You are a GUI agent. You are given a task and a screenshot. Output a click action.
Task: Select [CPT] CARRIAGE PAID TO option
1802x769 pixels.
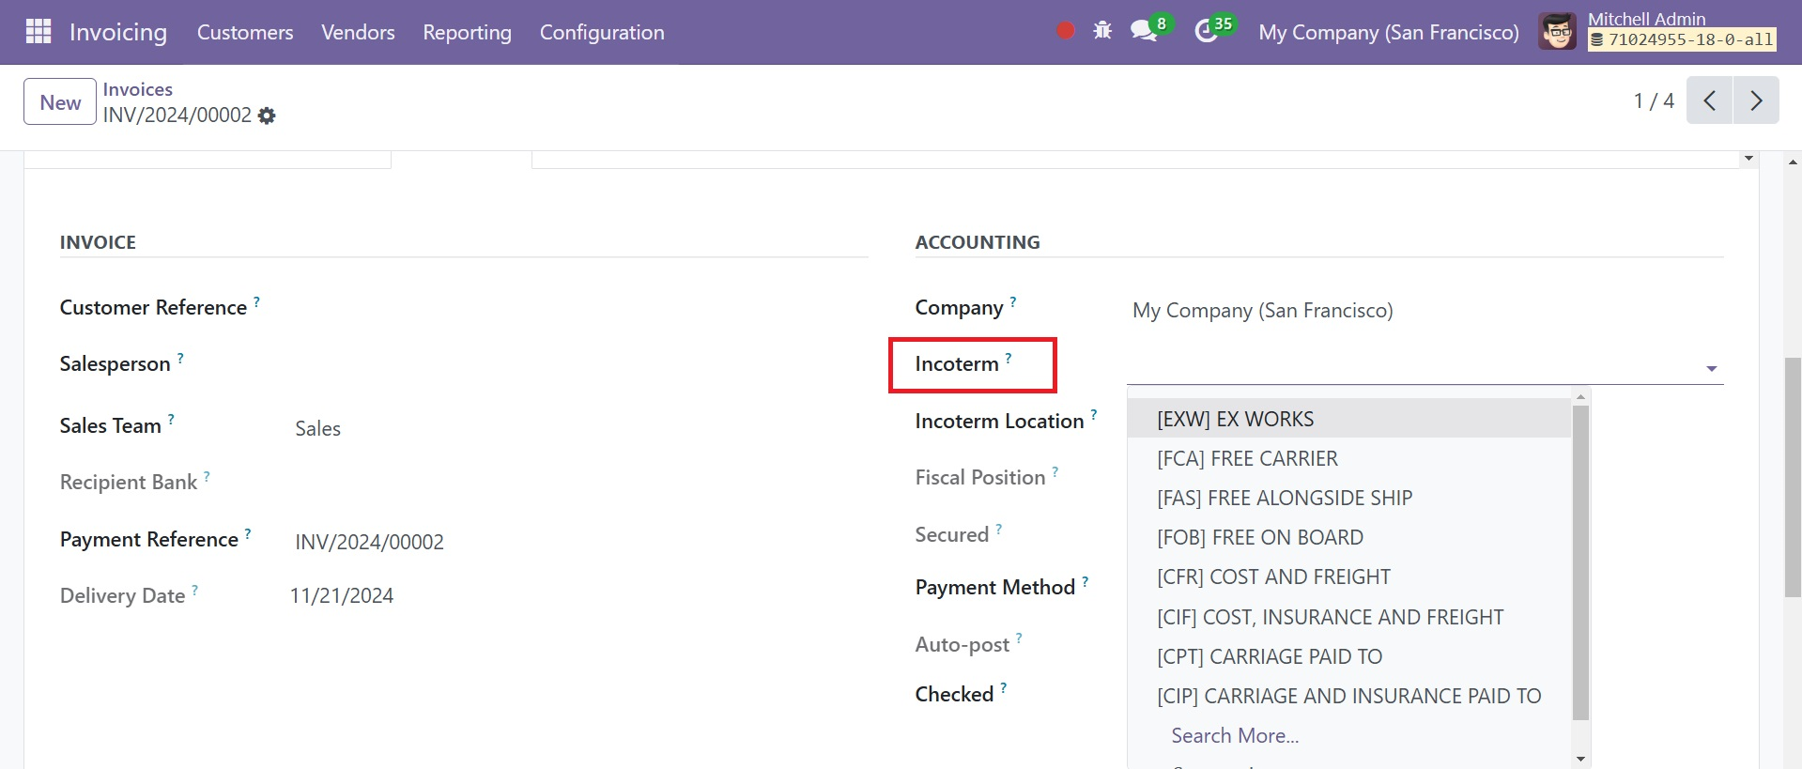click(x=1348, y=656)
